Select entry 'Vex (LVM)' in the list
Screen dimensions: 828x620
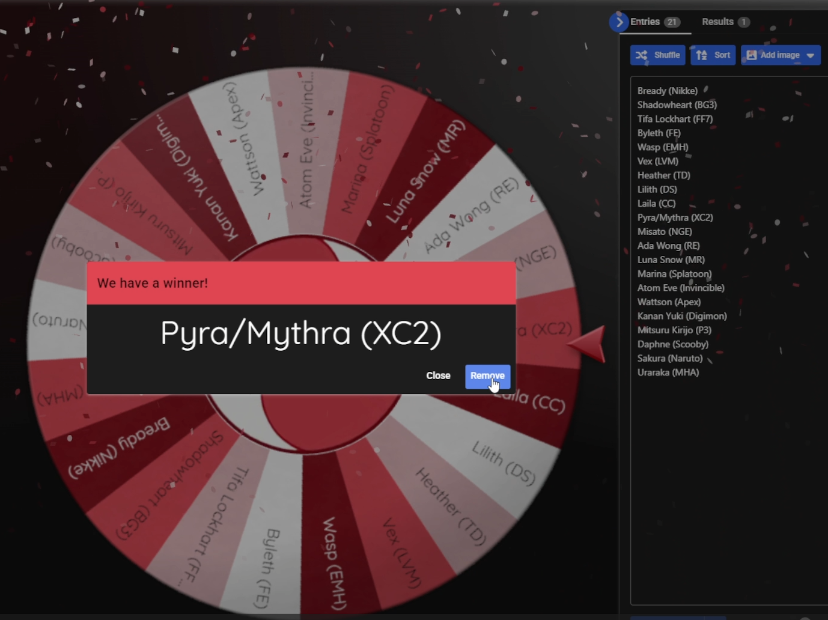(x=658, y=161)
